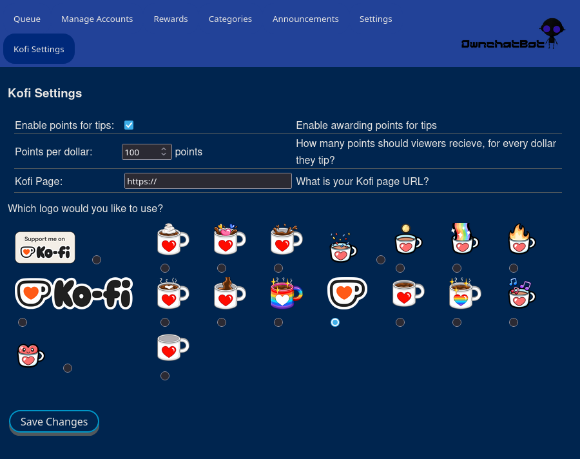Click the whipped cream mug image
This screenshot has height=459, width=580.
[173, 240]
